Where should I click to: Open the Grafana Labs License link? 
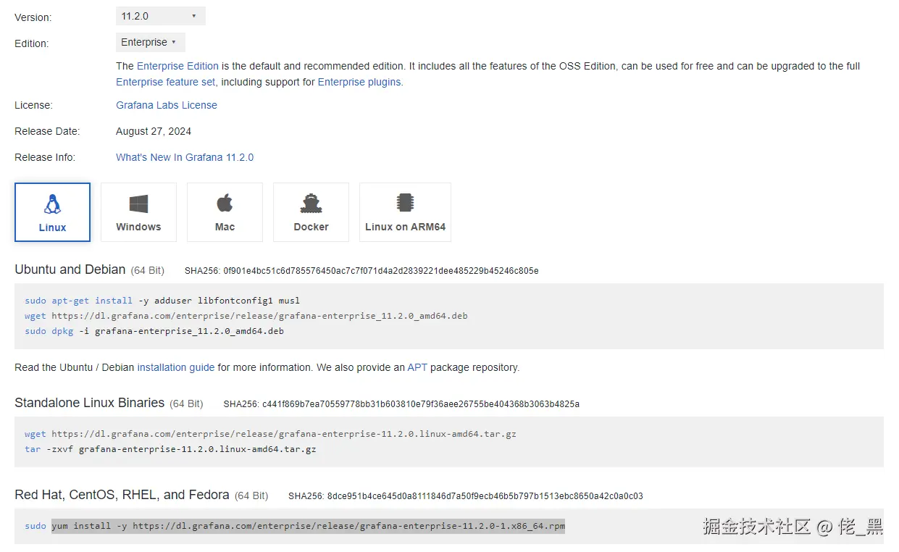tap(167, 105)
